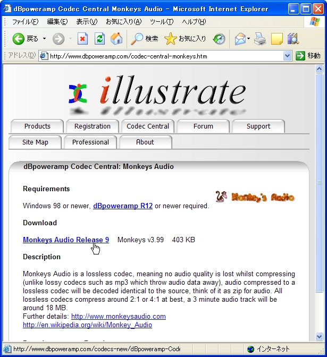The image size is (327, 357).
Task: Click the 'Monkeys v3.99' version text
Action: pyautogui.click(x=140, y=240)
